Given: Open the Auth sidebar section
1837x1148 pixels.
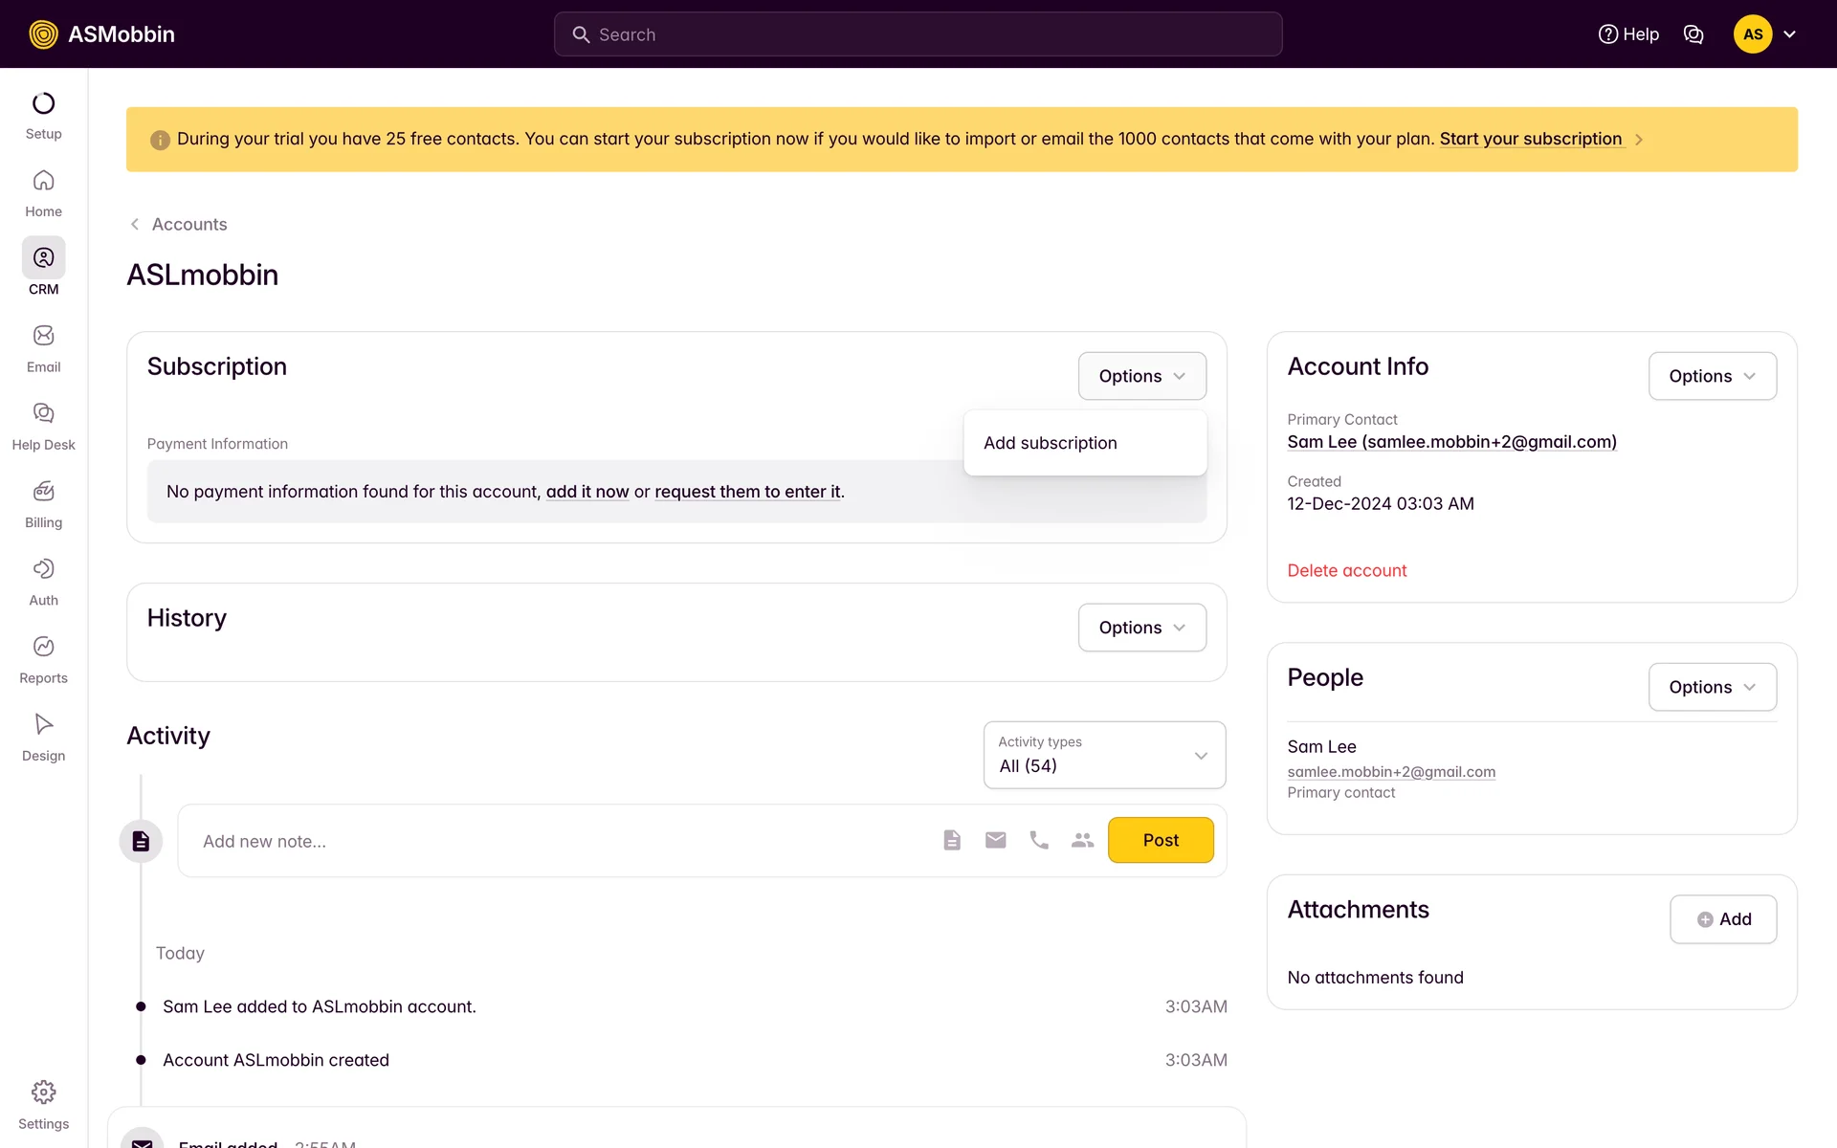Looking at the screenshot, I should coord(43,569).
